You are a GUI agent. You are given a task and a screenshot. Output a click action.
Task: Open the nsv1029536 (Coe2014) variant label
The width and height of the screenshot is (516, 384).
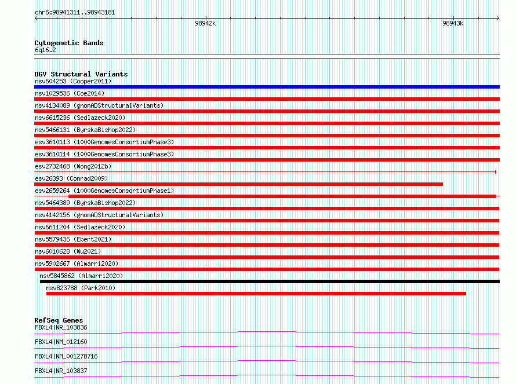point(70,93)
